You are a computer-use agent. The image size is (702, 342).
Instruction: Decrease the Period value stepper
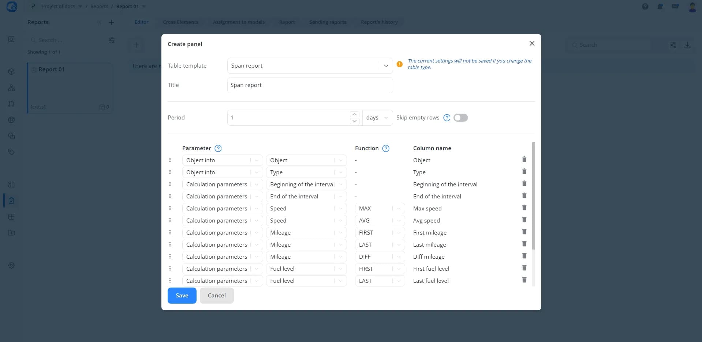354,121
